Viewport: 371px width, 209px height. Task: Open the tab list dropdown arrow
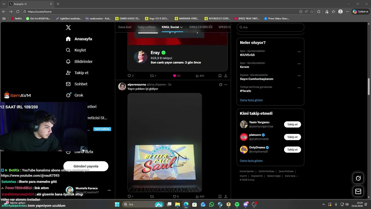pyautogui.click(x=4, y=4)
